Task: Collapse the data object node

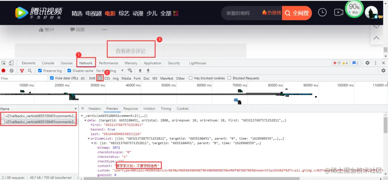Action: [86, 120]
